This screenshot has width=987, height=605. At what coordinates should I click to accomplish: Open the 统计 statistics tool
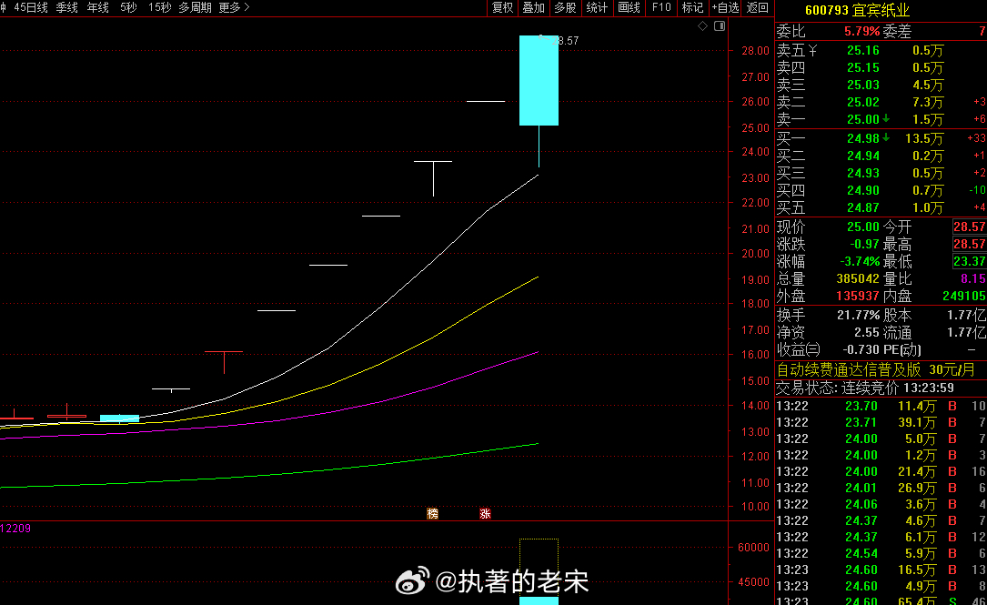tap(596, 7)
